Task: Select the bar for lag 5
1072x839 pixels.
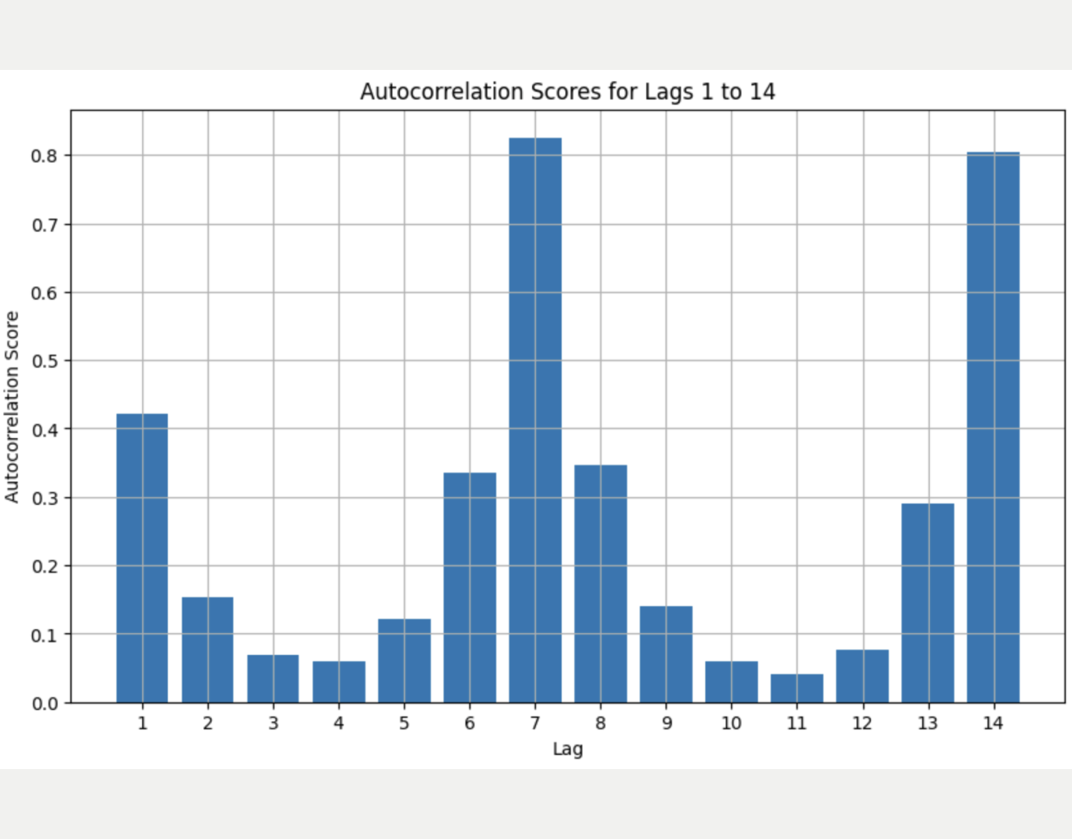Action: point(404,661)
